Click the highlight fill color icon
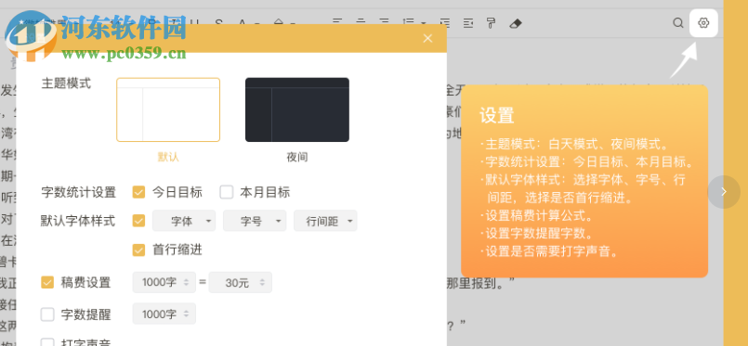 pos(278,21)
